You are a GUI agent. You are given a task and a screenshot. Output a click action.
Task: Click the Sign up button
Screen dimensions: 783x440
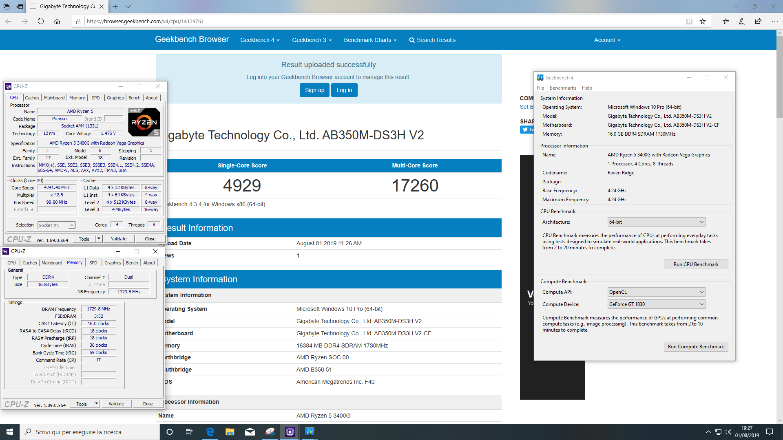pyautogui.click(x=314, y=90)
